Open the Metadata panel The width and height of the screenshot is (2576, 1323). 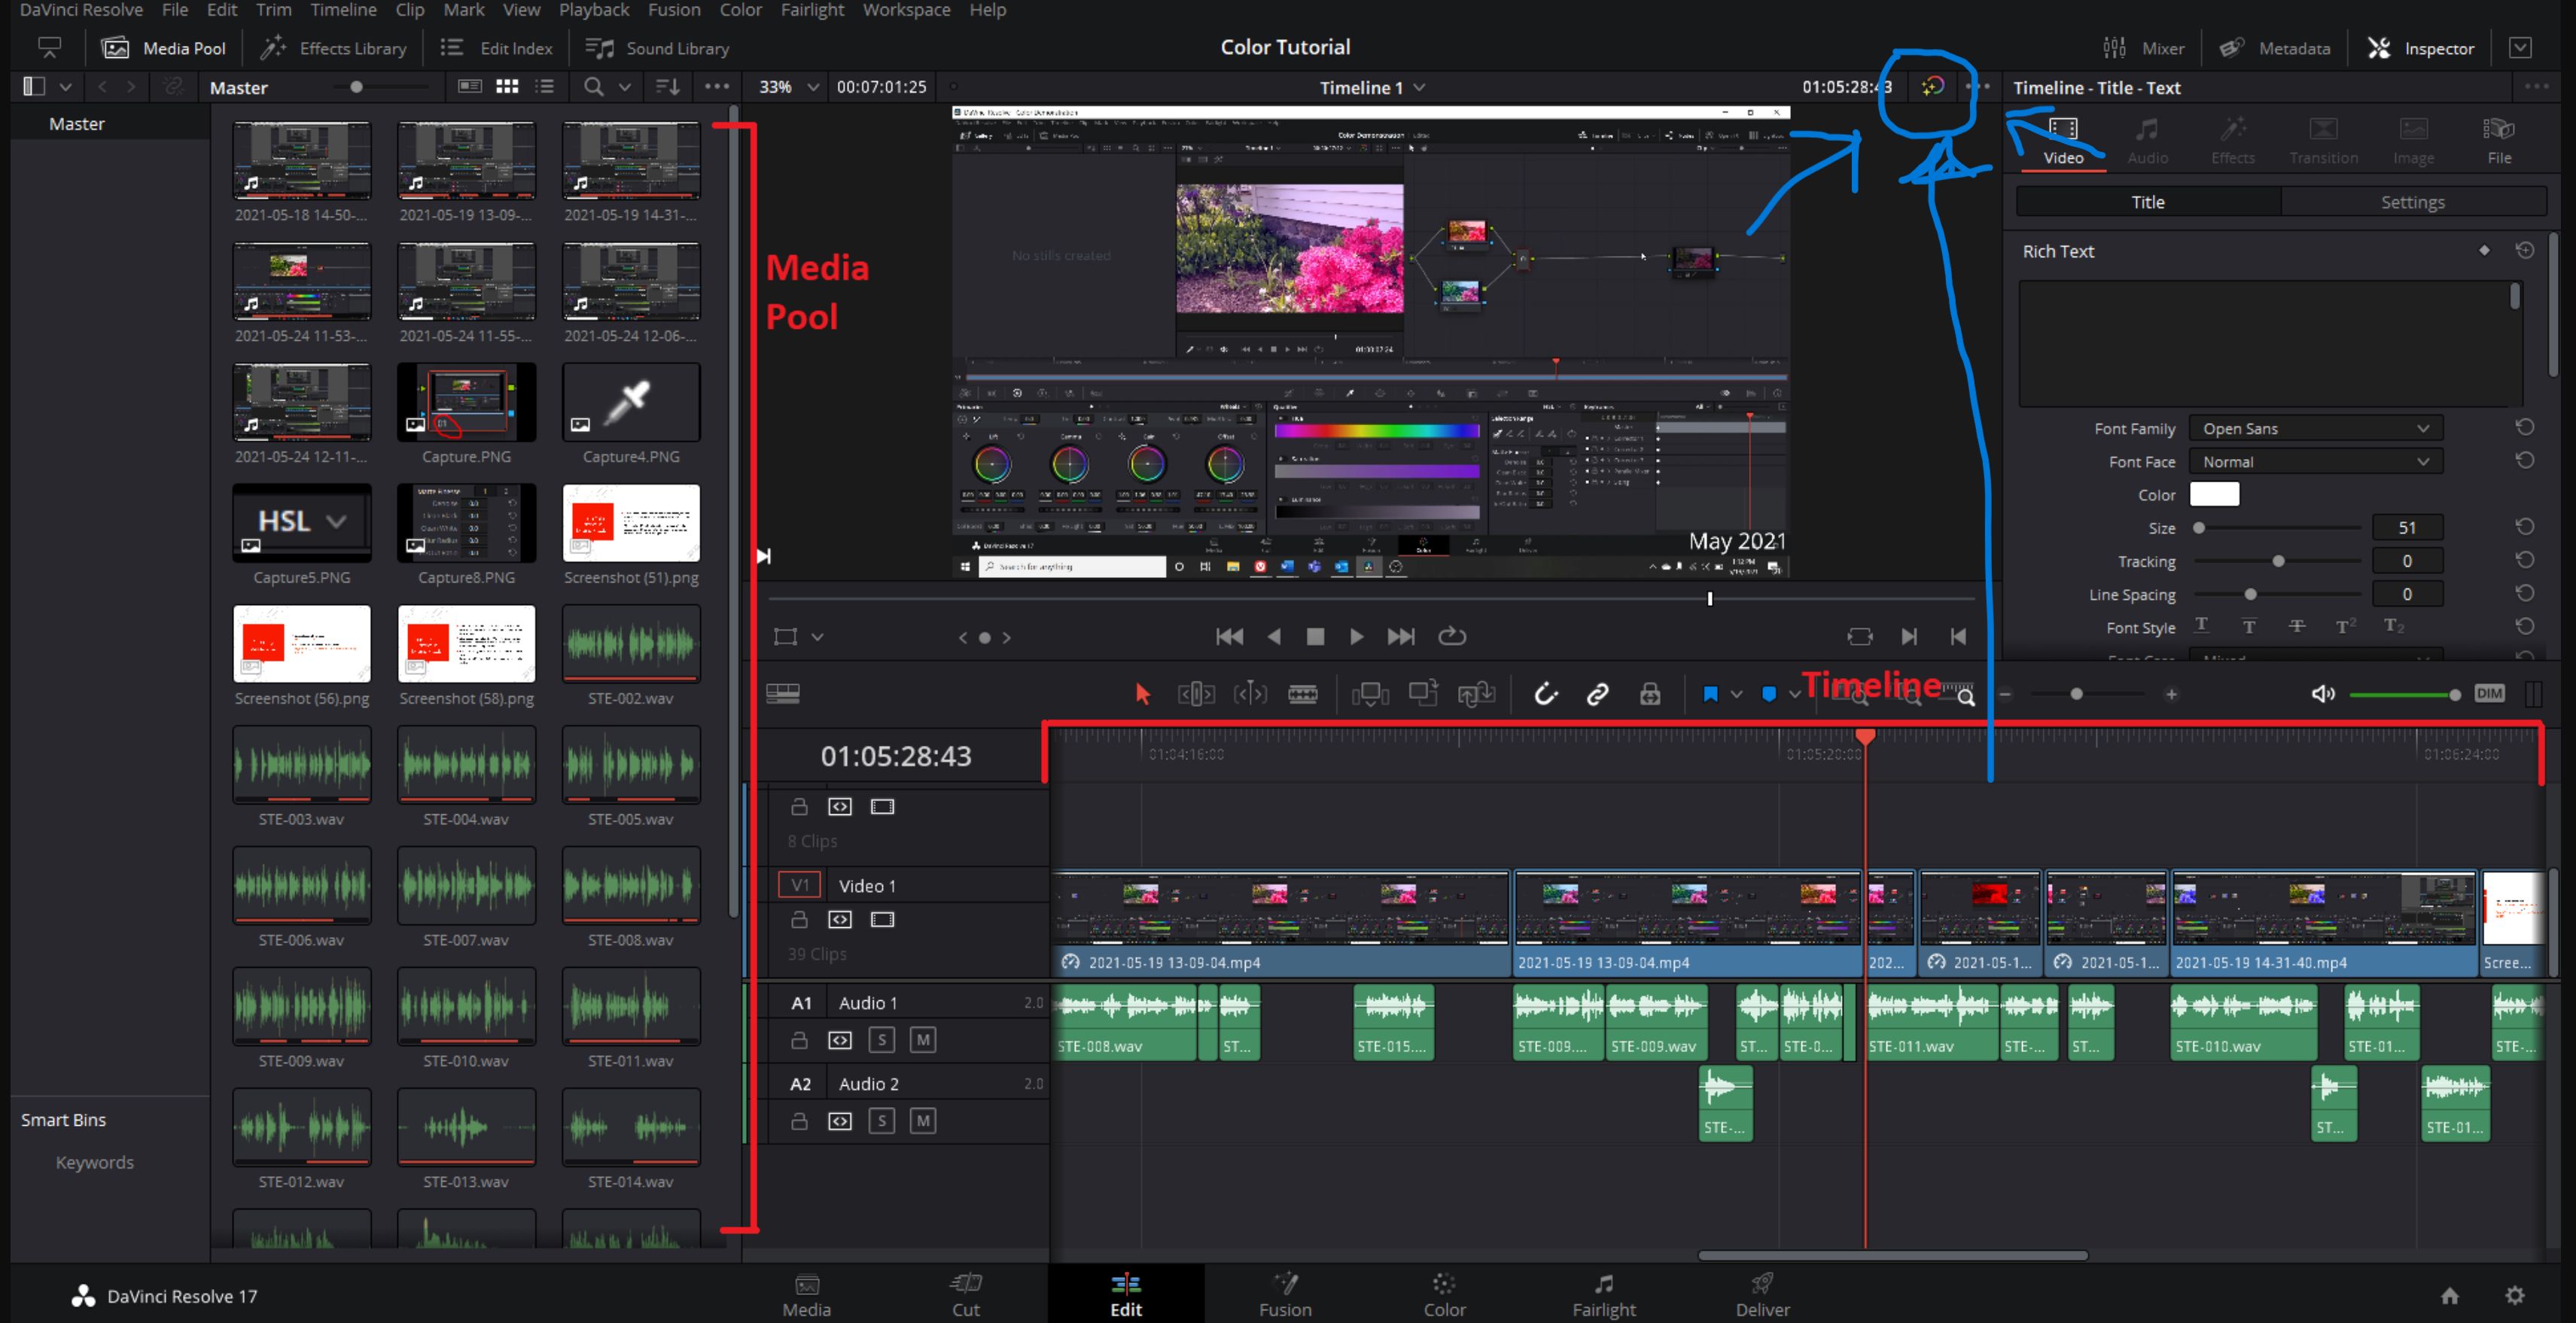pos(2274,48)
